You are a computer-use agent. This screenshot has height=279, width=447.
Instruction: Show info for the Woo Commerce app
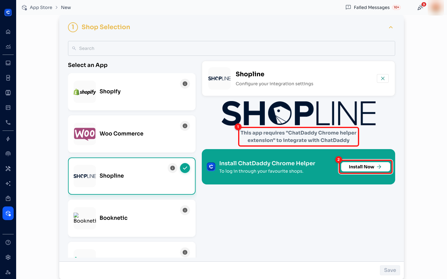[185, 126]
